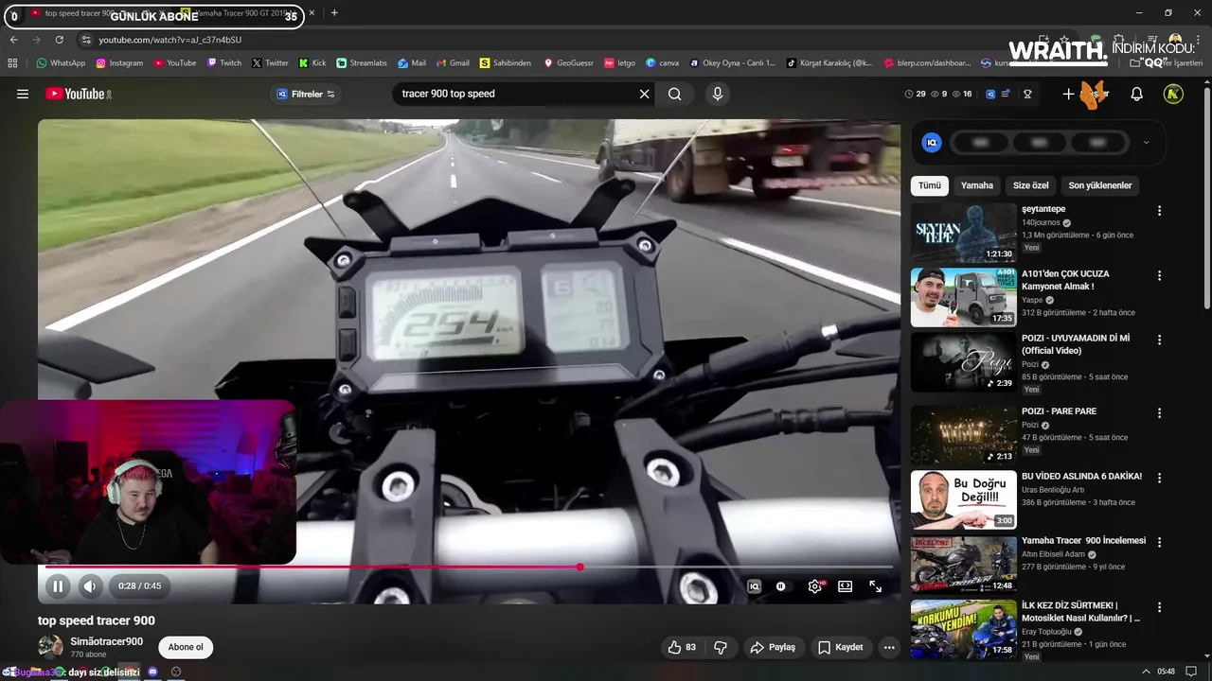Open options for the 'BU VİDEO ASLINDA' video

pos(1159,478)
